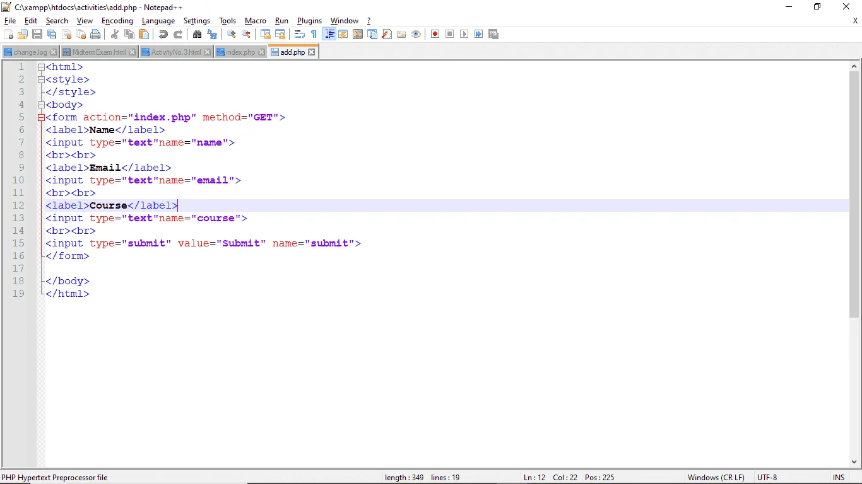Click the Zoom Out magnifier icon
The width and height of the screenshot is (862, 484).
point(246,34)
